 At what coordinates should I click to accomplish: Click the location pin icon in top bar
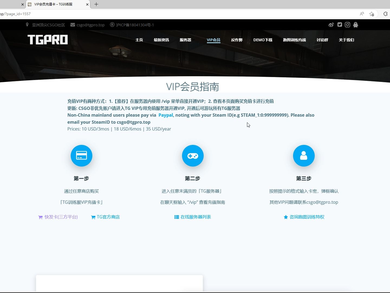(27, 25)
